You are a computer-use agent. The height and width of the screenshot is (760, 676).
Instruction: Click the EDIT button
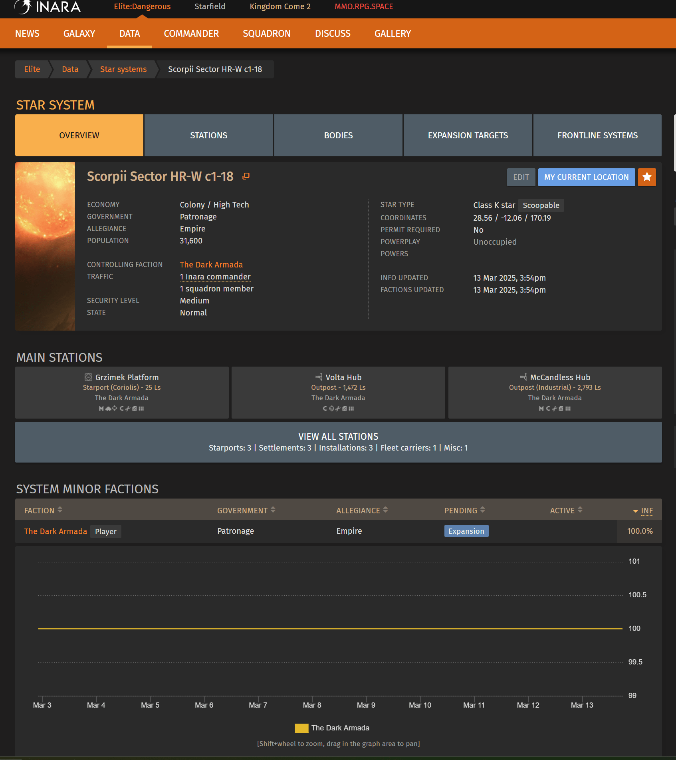tap(521, 177)
